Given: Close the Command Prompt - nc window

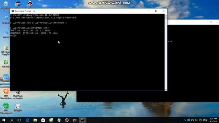Looking at the screenshot, I should click(x=164, y=11).
